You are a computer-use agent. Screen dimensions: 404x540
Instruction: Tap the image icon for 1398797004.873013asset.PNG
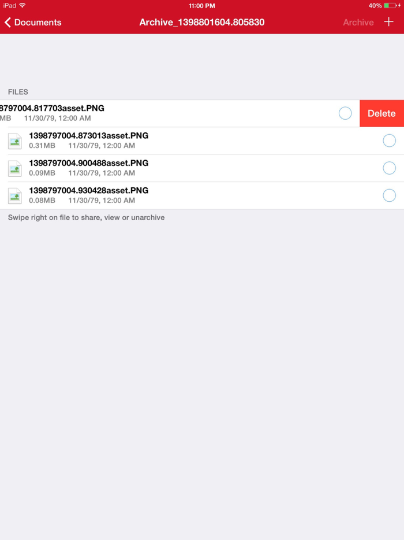pyautogui.click(x=14, y=140)
